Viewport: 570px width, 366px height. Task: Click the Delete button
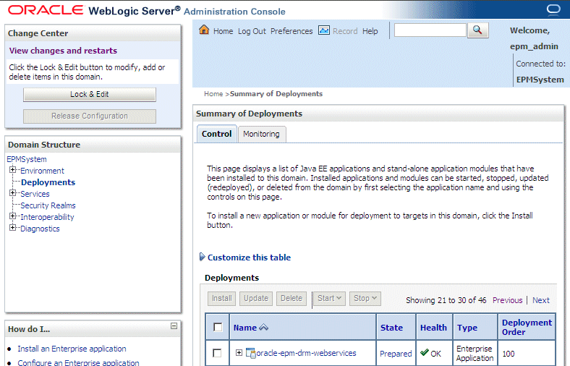(292, 299)
